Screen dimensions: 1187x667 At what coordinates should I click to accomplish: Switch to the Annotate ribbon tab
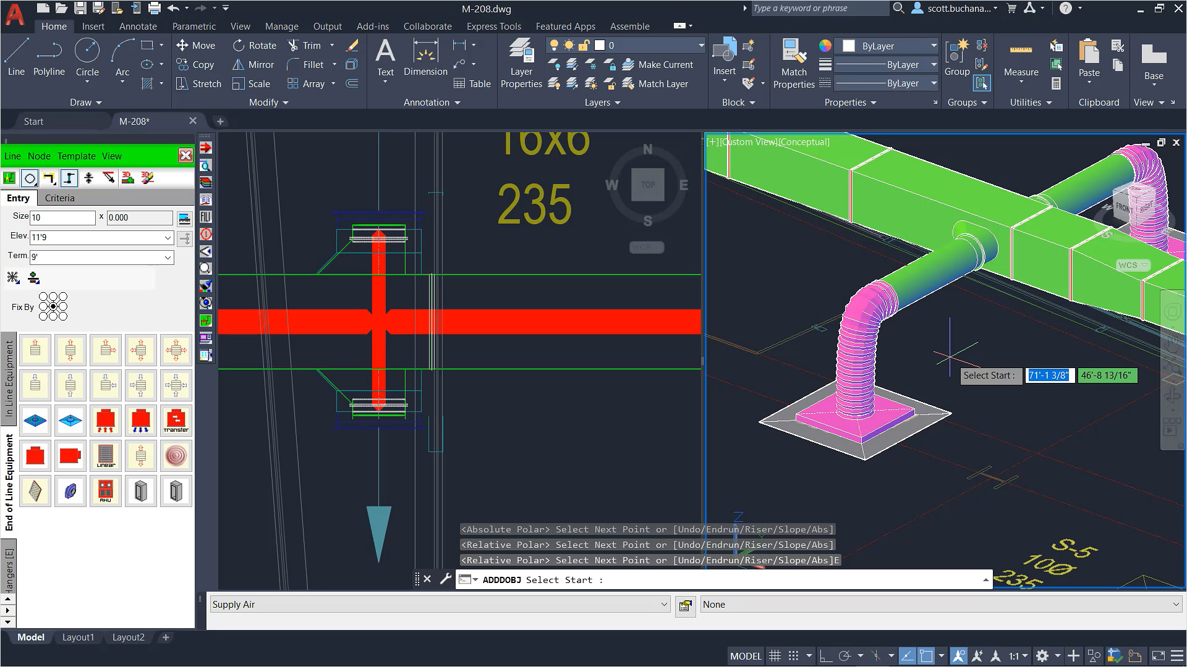pos(138,27)
